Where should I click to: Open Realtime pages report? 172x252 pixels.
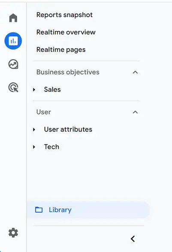click(x=61, y=50)
